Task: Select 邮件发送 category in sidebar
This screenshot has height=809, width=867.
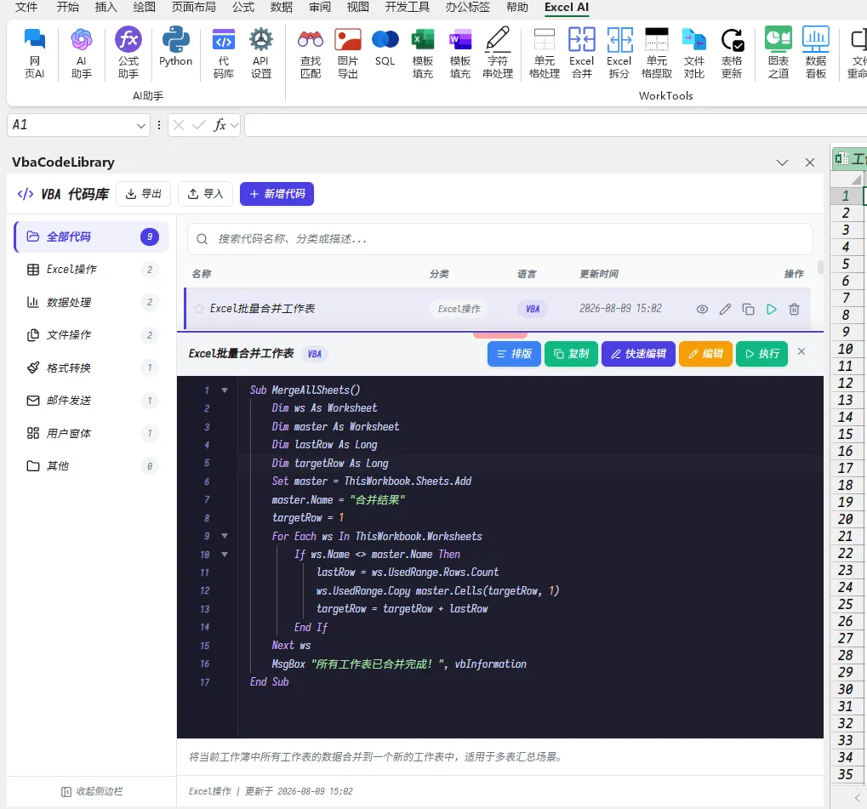Action: (91, 401)
